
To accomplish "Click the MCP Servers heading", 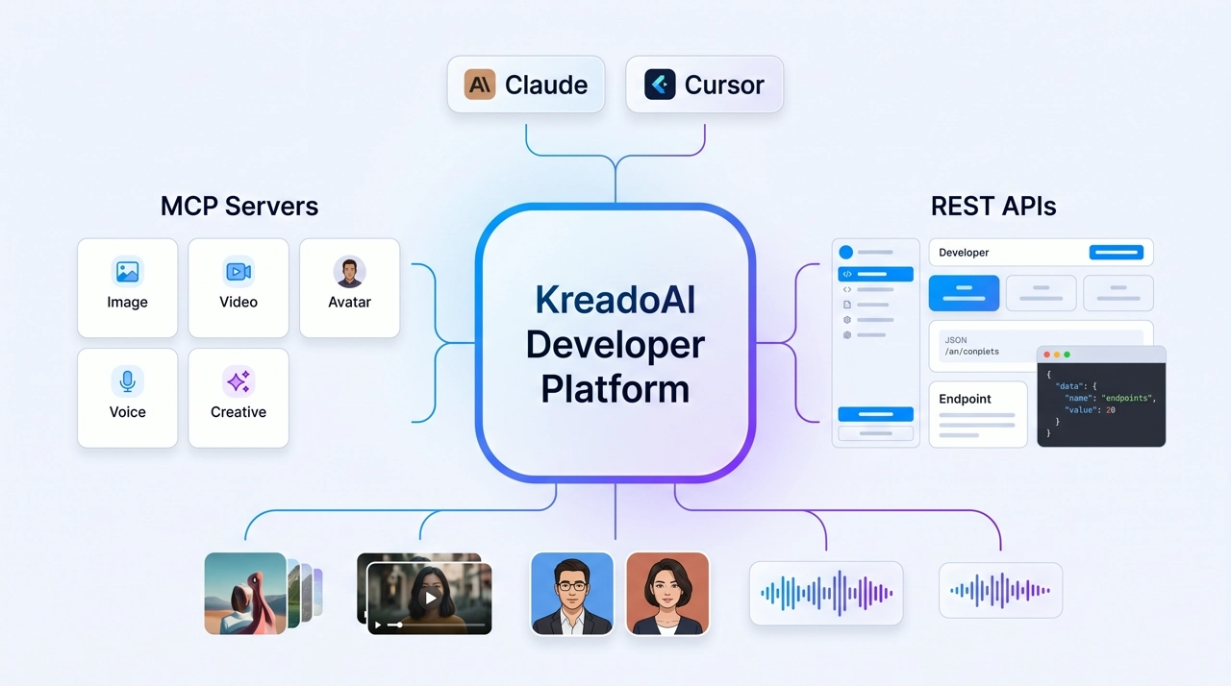I will click(x=239, y=206).
